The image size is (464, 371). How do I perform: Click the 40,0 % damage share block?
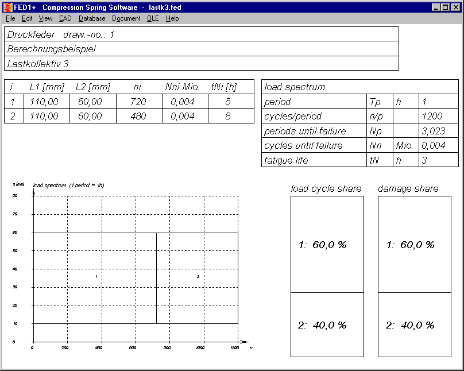[414, 325]
